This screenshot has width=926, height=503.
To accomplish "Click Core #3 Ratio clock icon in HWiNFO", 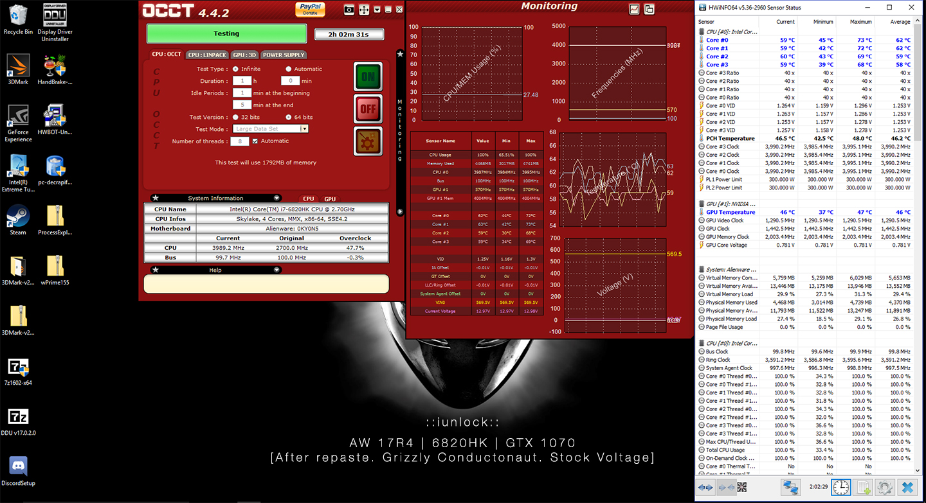I will tap(701, 73).
